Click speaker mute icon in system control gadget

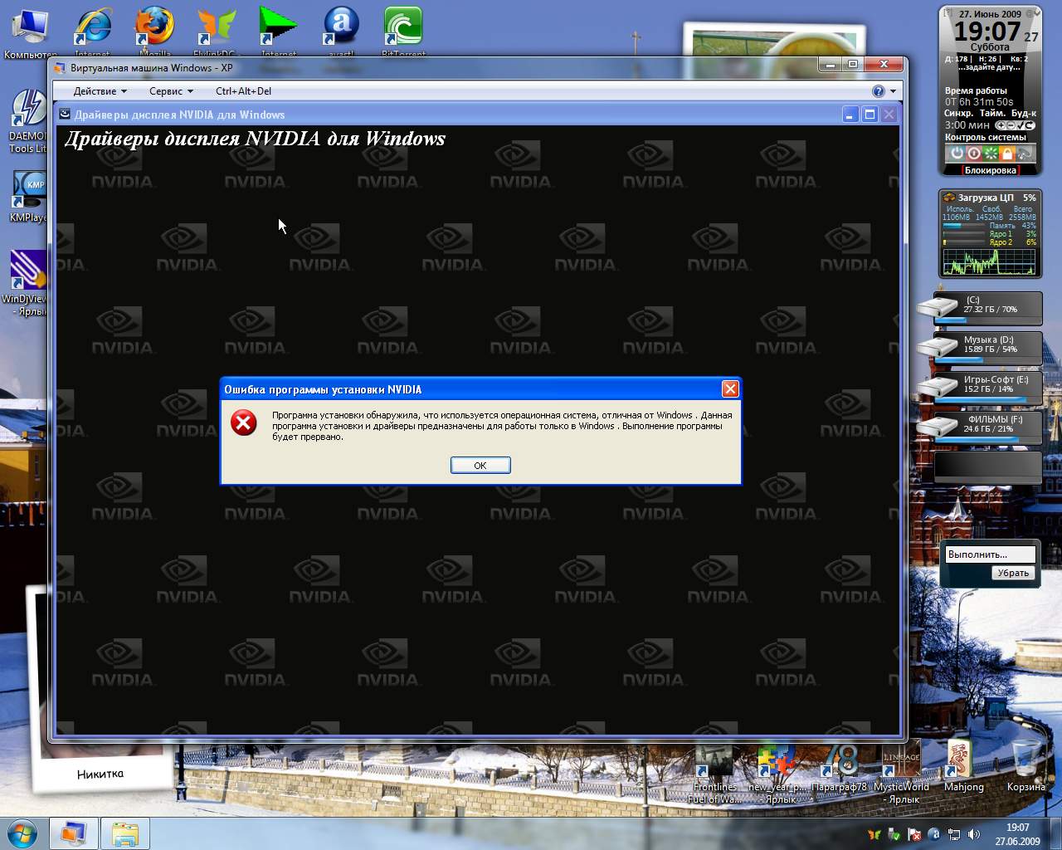coord(1025,154)
